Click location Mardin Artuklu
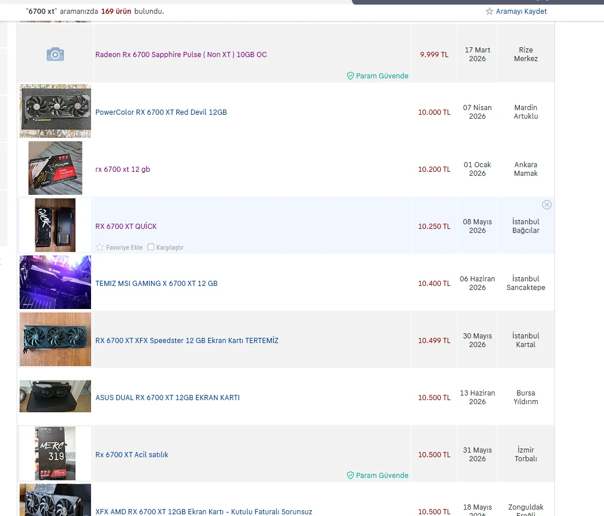Image resolution: width=604 pixels, height=516 pixels. [x=526, y=112]
